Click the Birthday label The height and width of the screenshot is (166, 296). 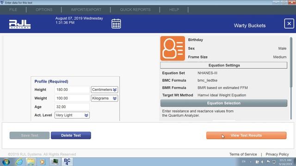pos(195,40)
